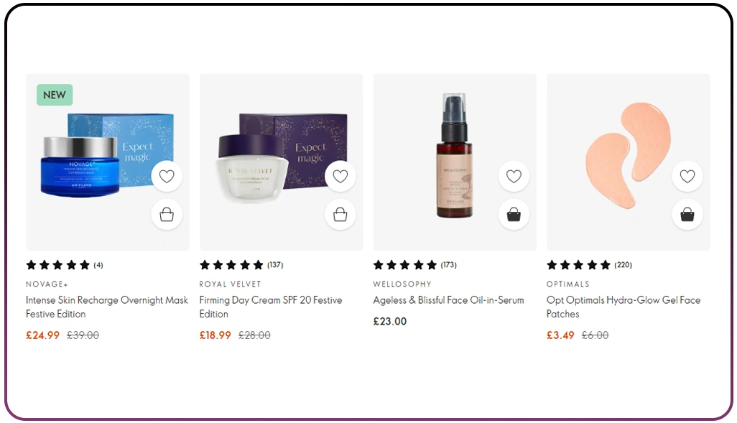Open Opt Optimals Hydra-Glow Gel Face Patches
This screenshot has height=423, width=737.
[624, 307]
